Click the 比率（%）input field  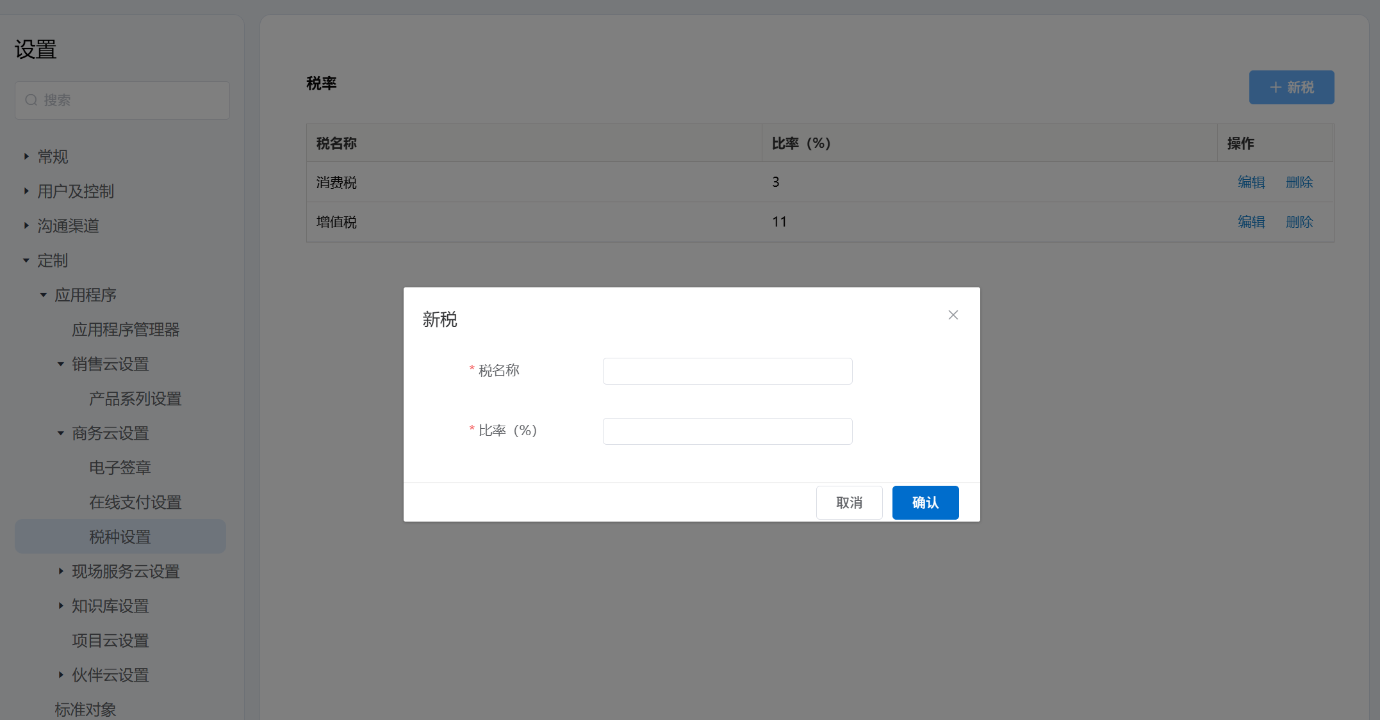point(727,431)
